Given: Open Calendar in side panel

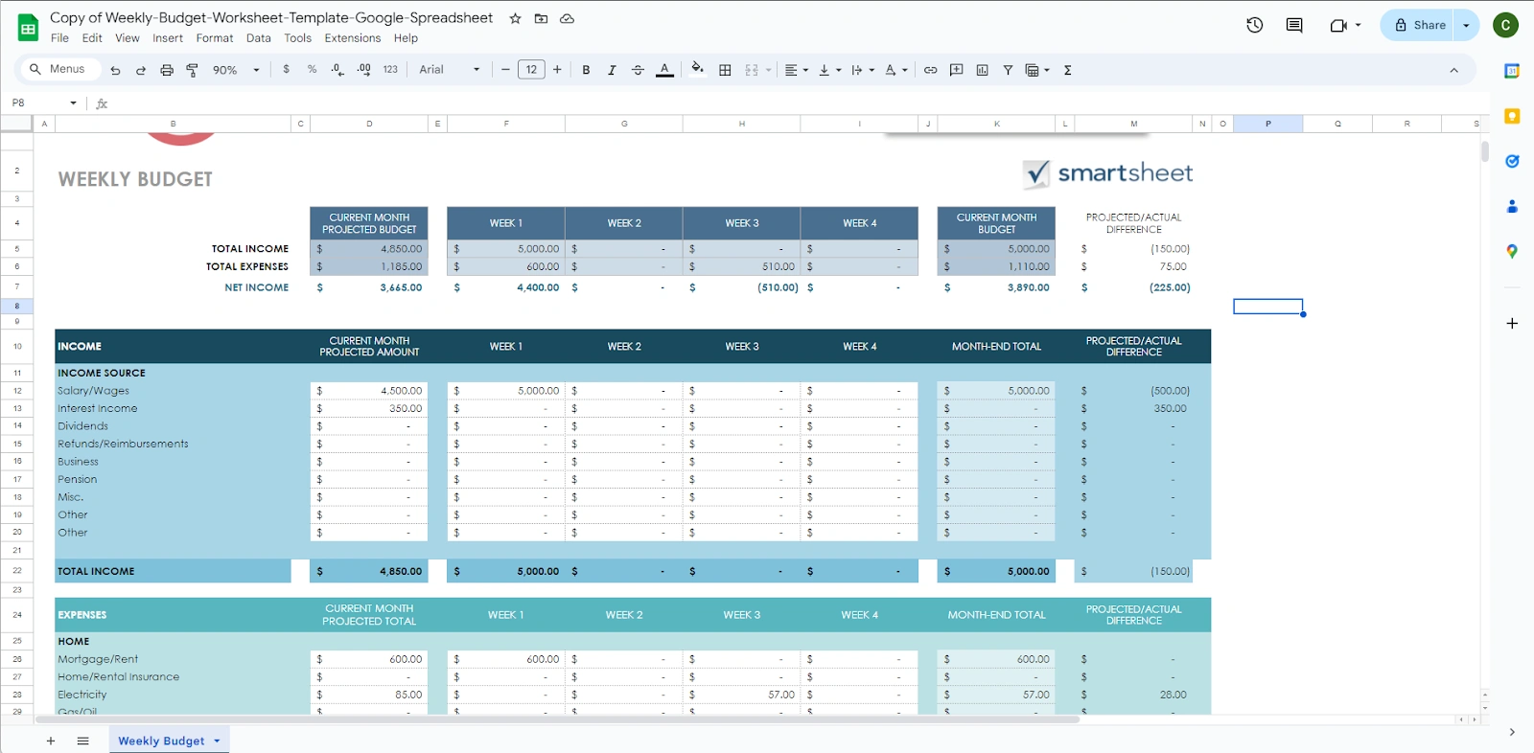Looking at the screenshot, I should pos(1512,71).
